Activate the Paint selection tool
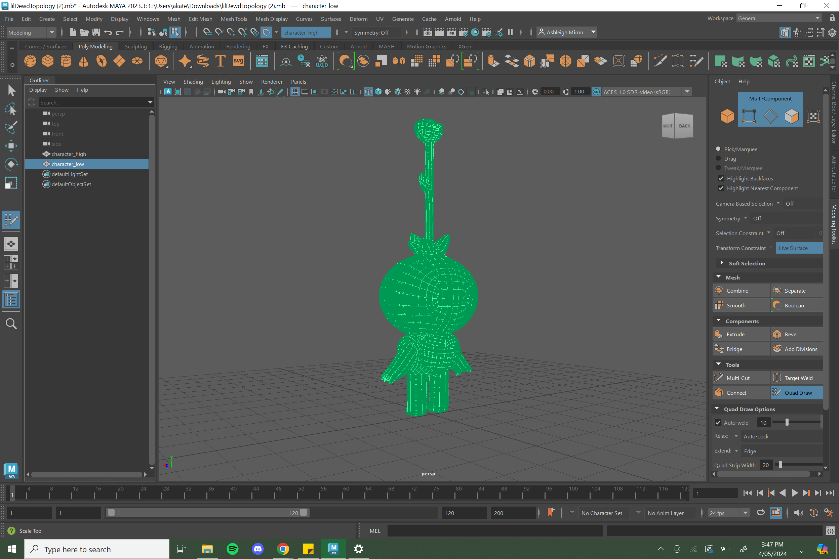 pyautogui.click(x=11, y=127)
